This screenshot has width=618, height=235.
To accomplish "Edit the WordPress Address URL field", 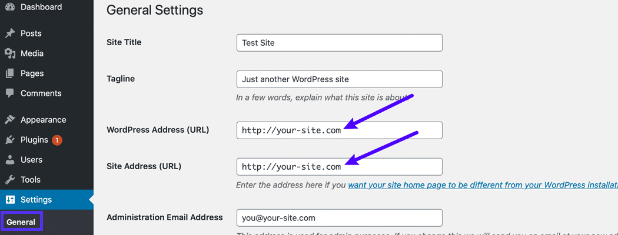I will coord(339,130).
